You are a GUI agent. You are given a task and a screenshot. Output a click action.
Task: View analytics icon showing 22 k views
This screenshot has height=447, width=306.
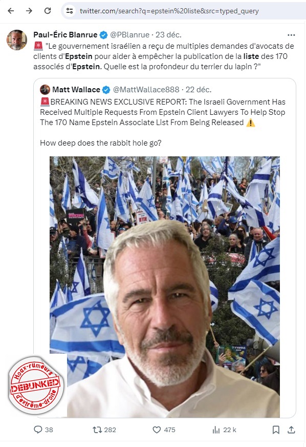tap(216, 430)
